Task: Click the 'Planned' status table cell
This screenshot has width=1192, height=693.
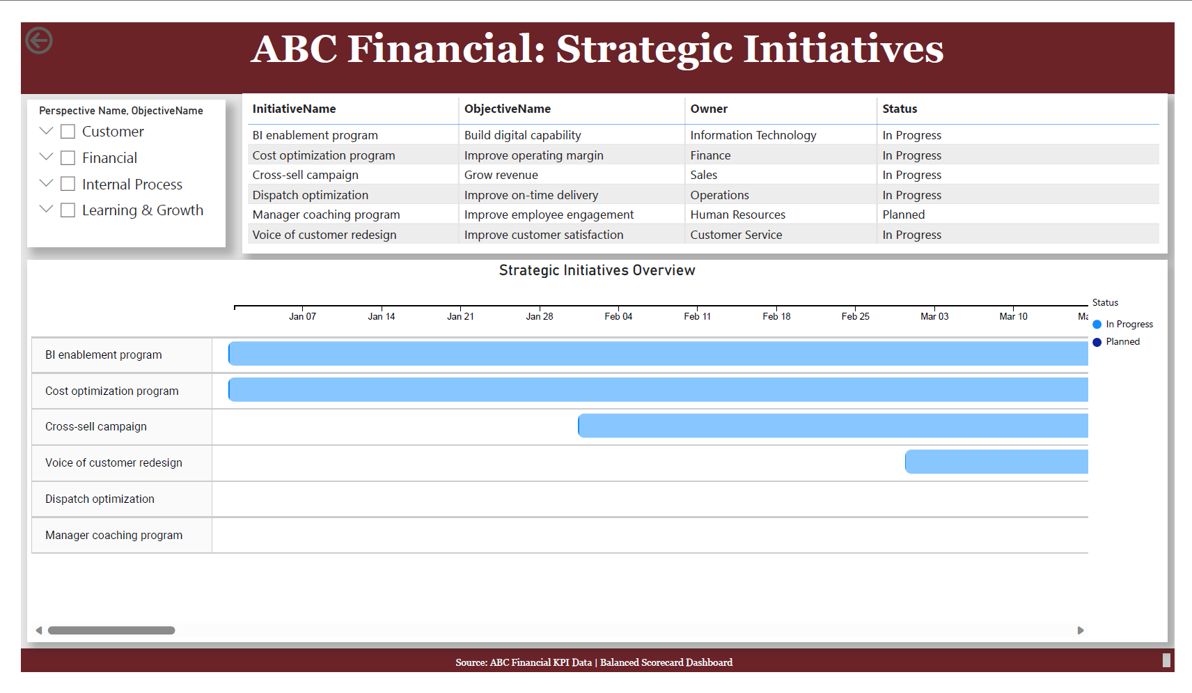Action: (904, 215)
